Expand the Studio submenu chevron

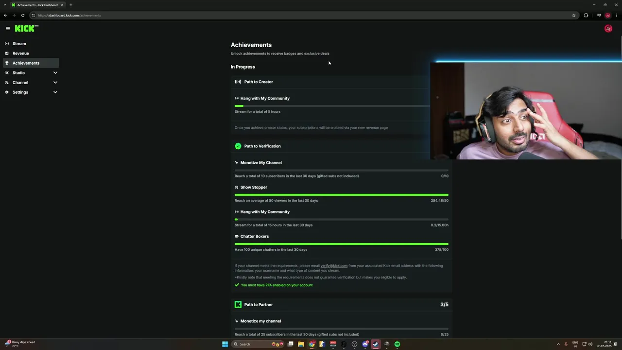click(55, 73)
